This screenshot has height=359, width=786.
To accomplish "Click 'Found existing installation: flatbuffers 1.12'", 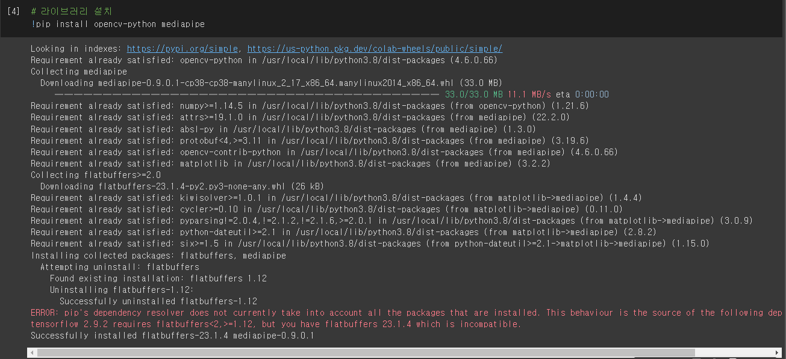I will tap(158, 278).
